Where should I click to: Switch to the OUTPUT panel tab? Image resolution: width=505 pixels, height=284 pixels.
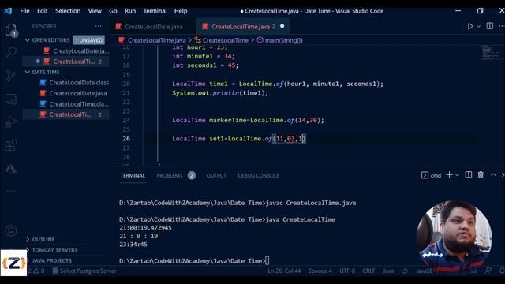coord(216,175)
